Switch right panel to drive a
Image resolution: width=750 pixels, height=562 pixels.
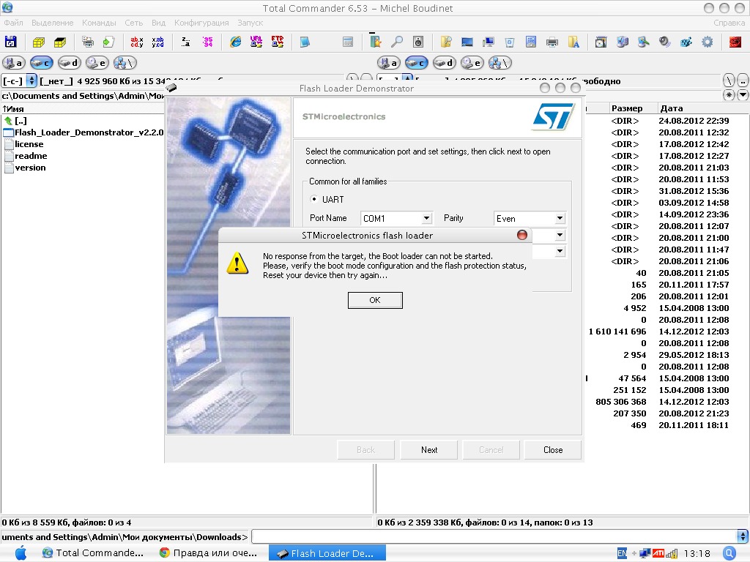coord(388,63)
